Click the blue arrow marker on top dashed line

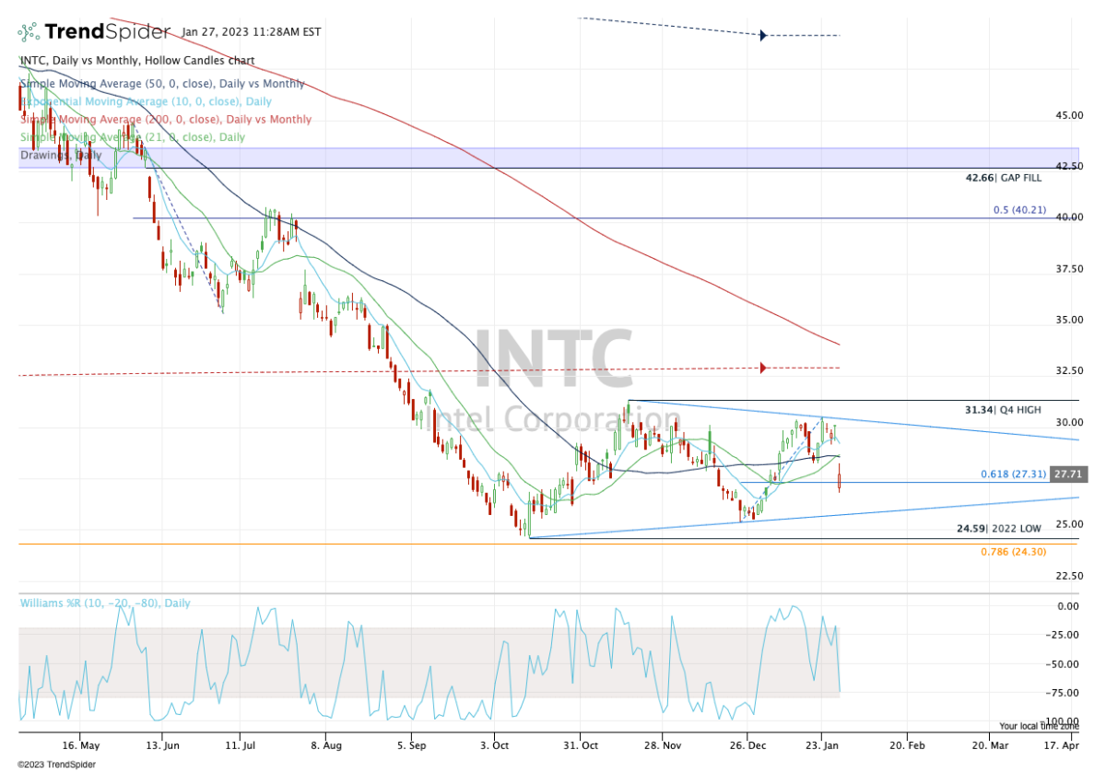coord(763,36)
